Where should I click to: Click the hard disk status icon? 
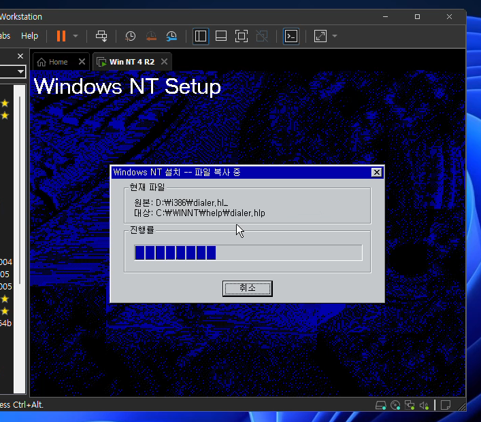[381, 405]
